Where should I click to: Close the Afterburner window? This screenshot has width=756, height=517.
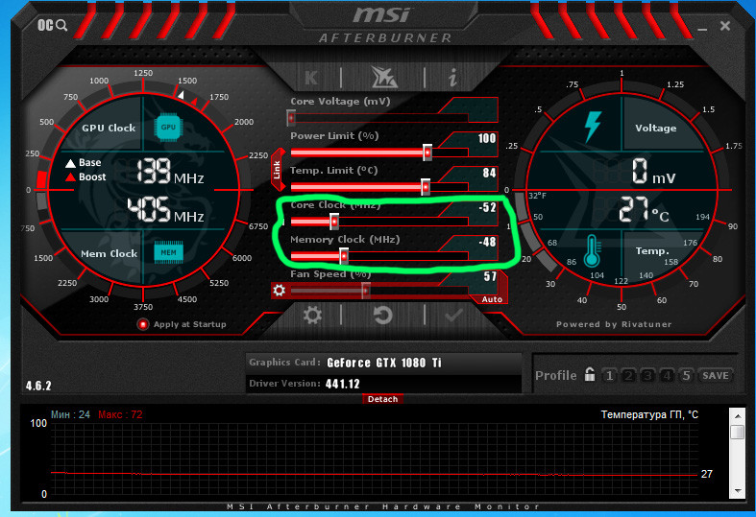pos(724,26)
